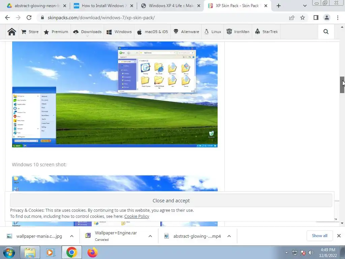Image resolution: width=345 pixels, height=259 pixels.
Task: Go to the site home icon
Action: [x=12, y=32]
